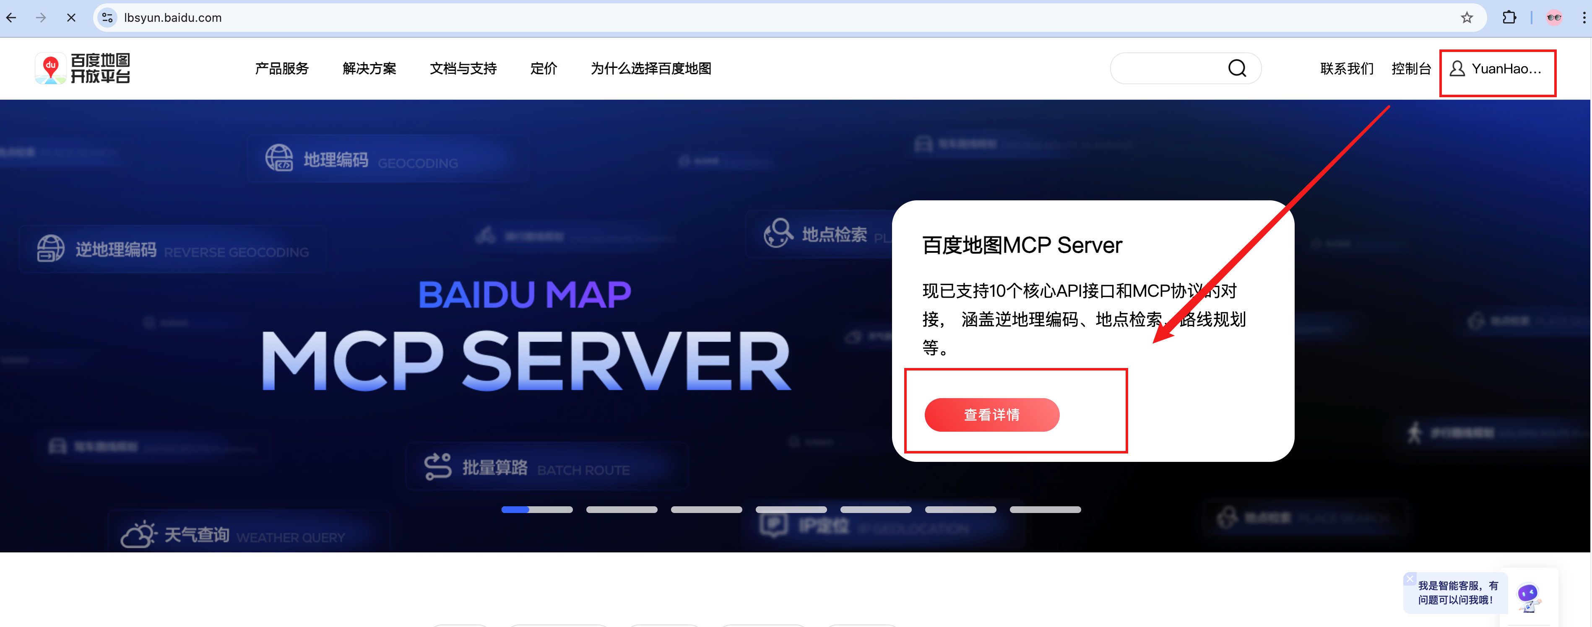Image resolution: width=1592 pixels, height=627 pixels.
Task: Click the magnifier search icon
Action: coord(1237,68)
